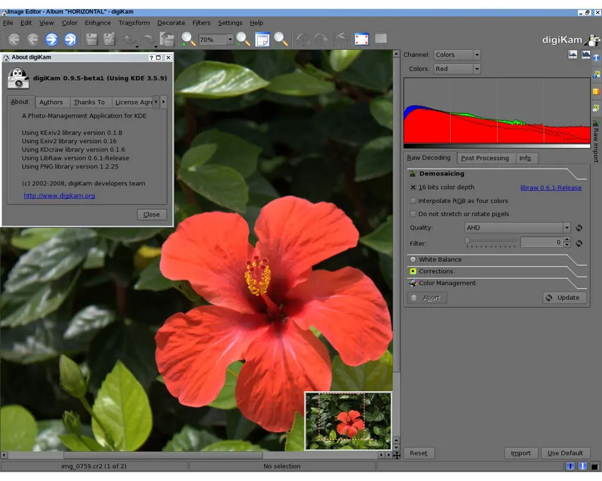The height and width of the screenshot is (481, 602).
Task: Click the Colors sidebar tab icon
Action: pos(596,91)
